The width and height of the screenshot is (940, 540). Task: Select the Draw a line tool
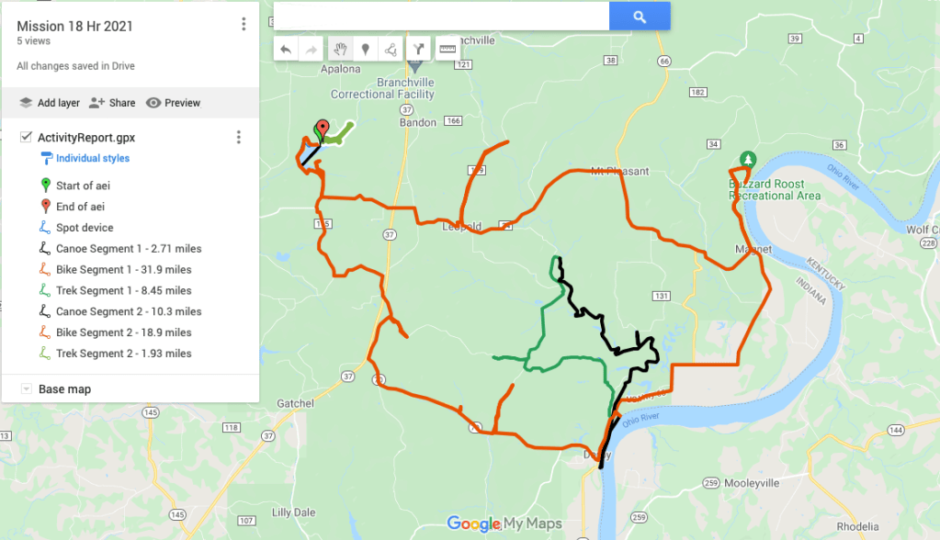pos(391,50)
